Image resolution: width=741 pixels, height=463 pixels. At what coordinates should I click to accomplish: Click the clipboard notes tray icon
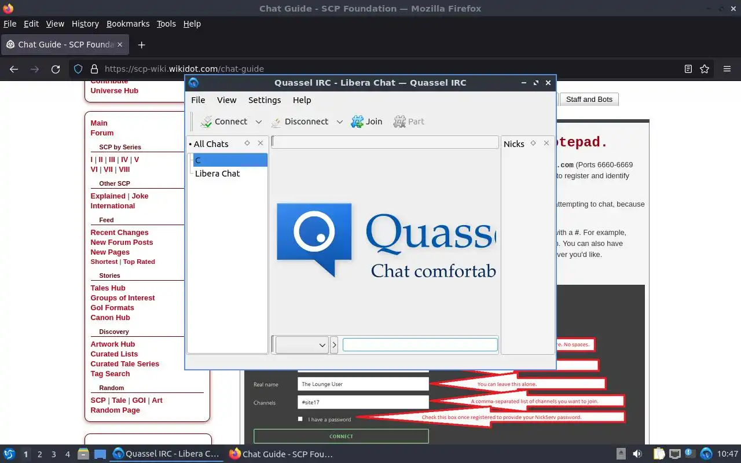[x=659, y=454]
